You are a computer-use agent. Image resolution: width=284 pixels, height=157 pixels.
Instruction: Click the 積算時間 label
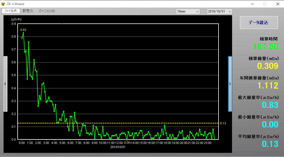tap(269, 39)
